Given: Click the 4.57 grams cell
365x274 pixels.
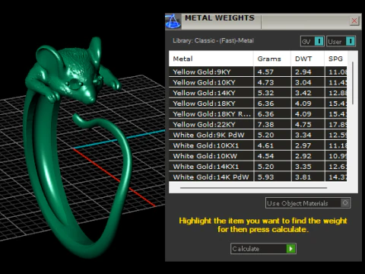Looking at the screenshot, I should tap(272, 72).
